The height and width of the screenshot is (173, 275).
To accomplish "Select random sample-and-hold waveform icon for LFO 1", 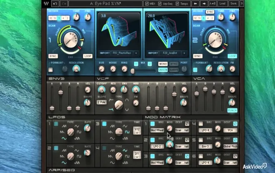I will pos(77,138).
